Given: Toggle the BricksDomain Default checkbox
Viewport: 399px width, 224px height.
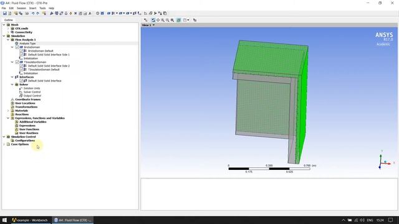Looking at the screenshot, I should pyautogui.click(x=21, y=51).
